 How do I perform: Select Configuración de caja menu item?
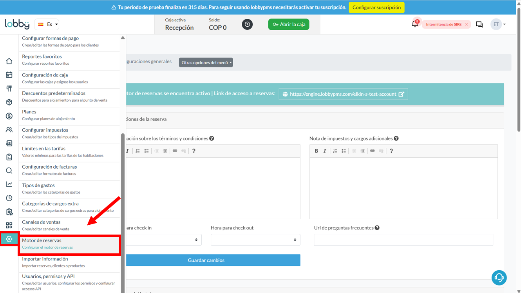click(69, 78)
